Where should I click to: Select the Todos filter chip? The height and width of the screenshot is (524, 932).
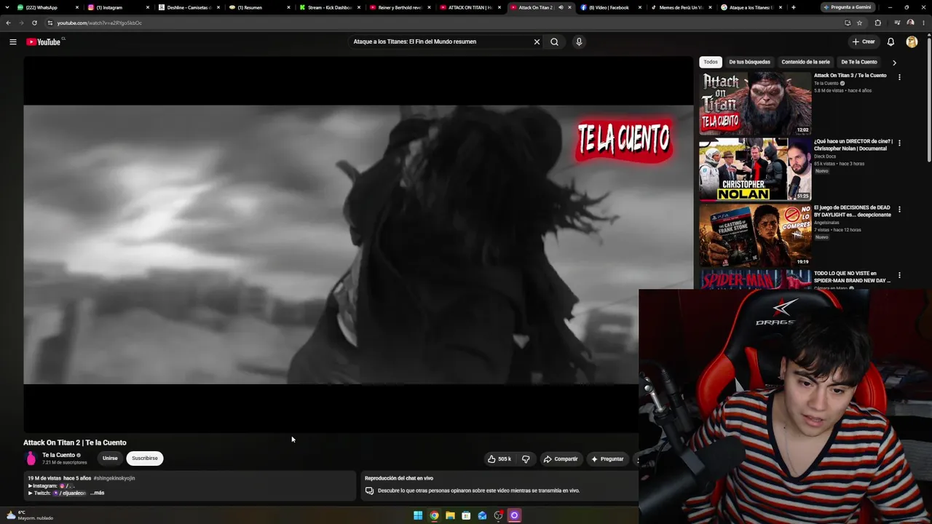(x=711, y=62)
